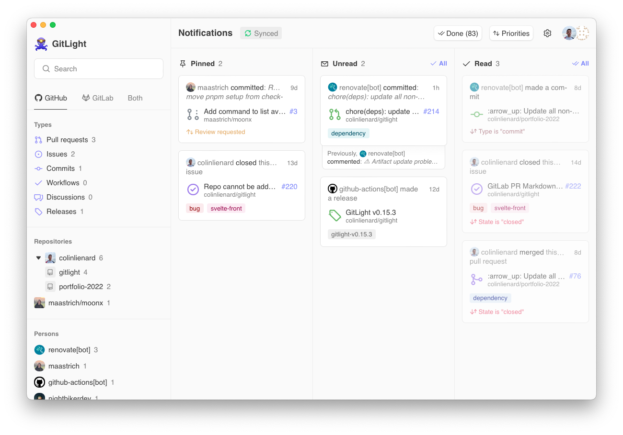Open pull request link #76
The height and width of the screenshot is (435, 623).
tap(575, 276)
